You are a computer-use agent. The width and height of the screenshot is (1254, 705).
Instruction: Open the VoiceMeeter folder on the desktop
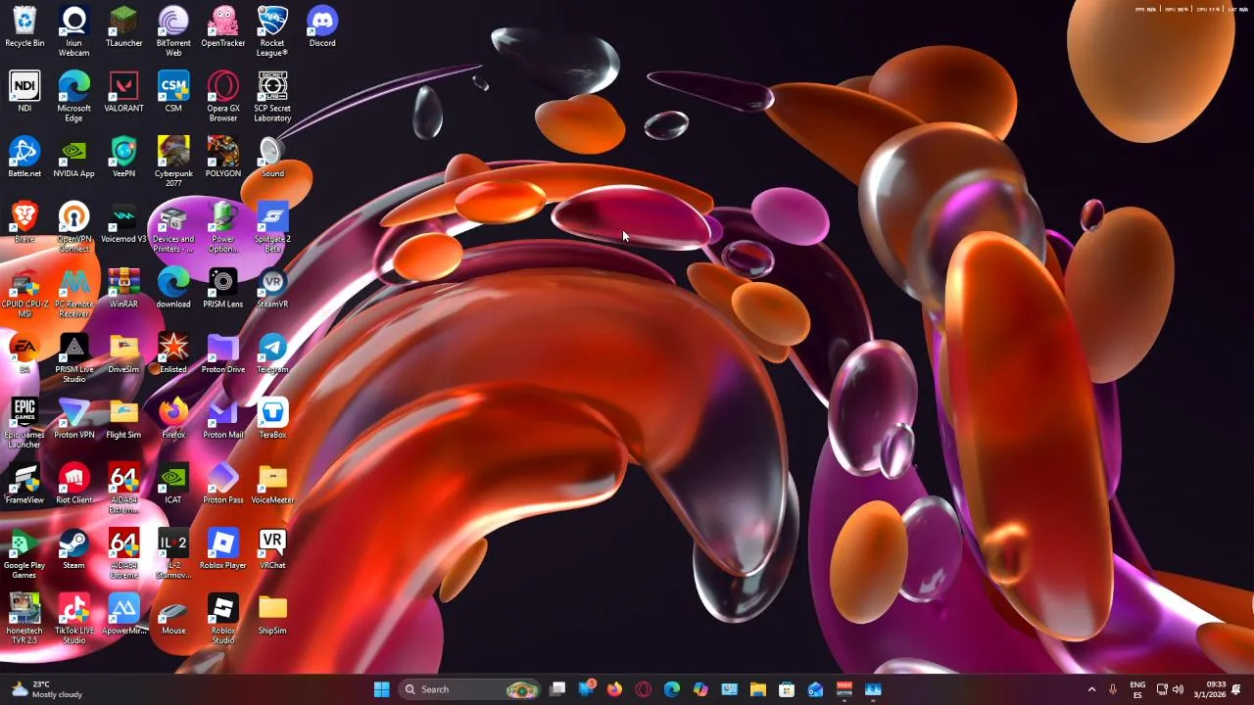[x=272, y=485]
